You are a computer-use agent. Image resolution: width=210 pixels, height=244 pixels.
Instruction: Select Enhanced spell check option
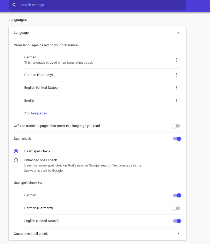pos(16,160)
